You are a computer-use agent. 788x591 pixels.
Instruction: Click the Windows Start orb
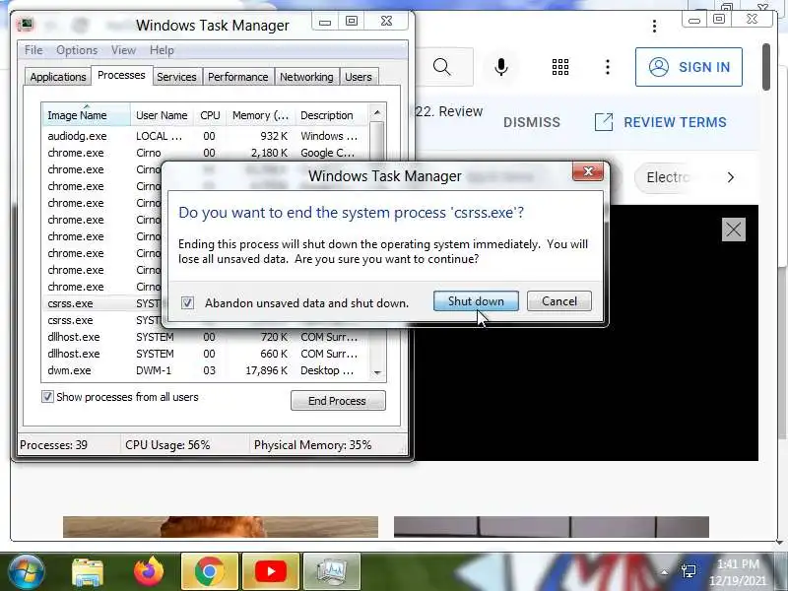coord(26,571)
